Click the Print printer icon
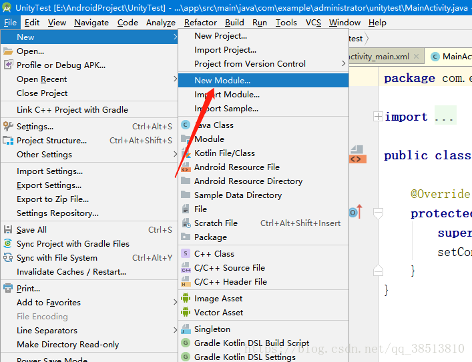 [8, 289]
